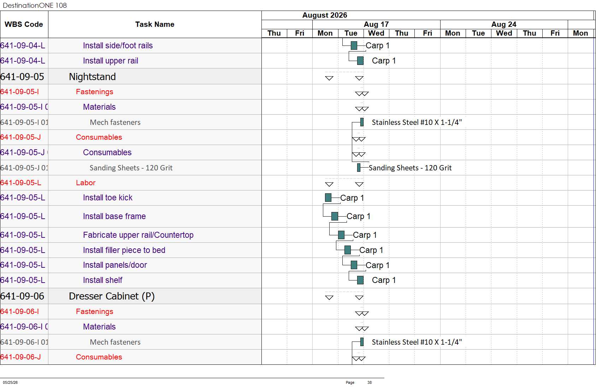596x387 pixels.
Task: Select the Labor task name
Action: click(85, 183)
